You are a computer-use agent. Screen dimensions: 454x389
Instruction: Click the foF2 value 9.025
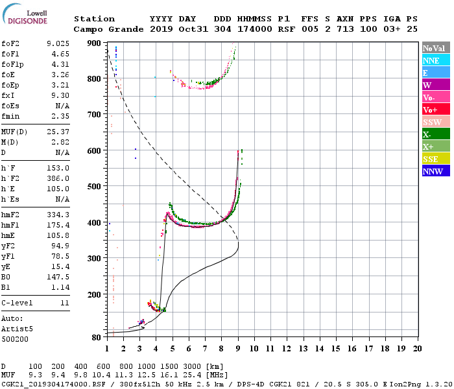point(58,43)
